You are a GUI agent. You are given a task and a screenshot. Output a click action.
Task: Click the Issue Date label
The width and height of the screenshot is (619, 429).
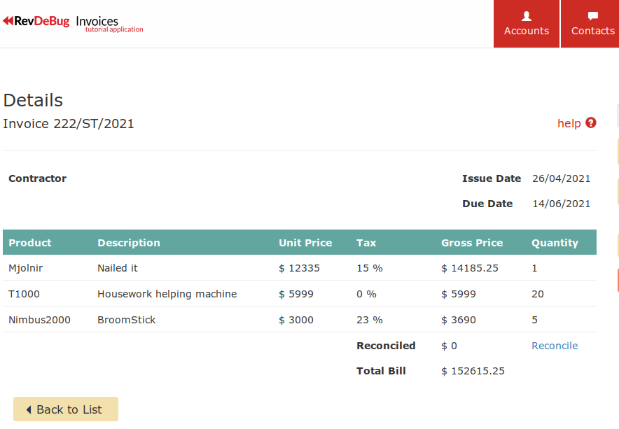(492, 178)
